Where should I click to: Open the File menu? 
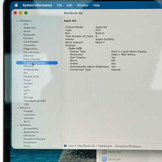click(60, 5)
